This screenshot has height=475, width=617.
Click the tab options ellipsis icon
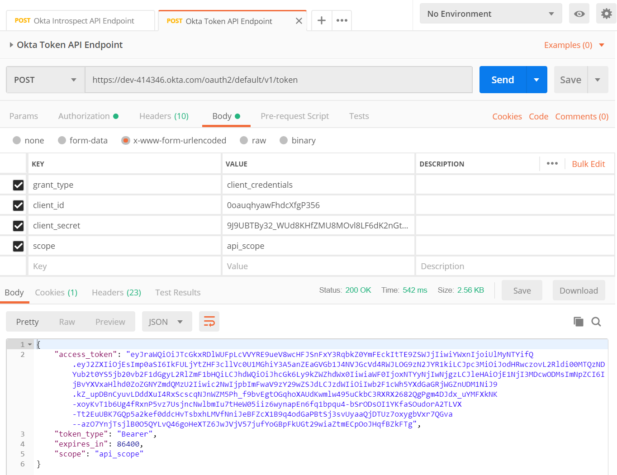342,21
